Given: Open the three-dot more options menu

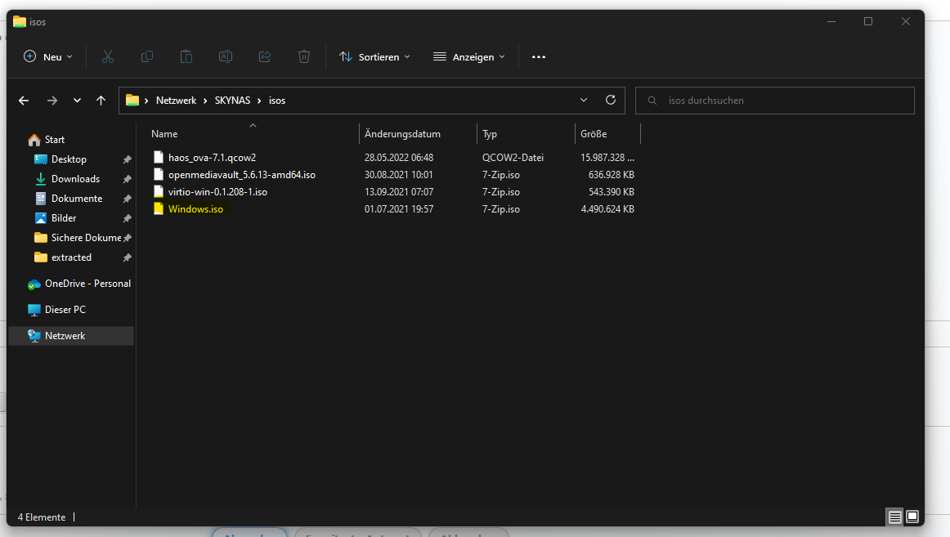Looking at the screenshot, I should pyautogui.click(x=539, y=57).
